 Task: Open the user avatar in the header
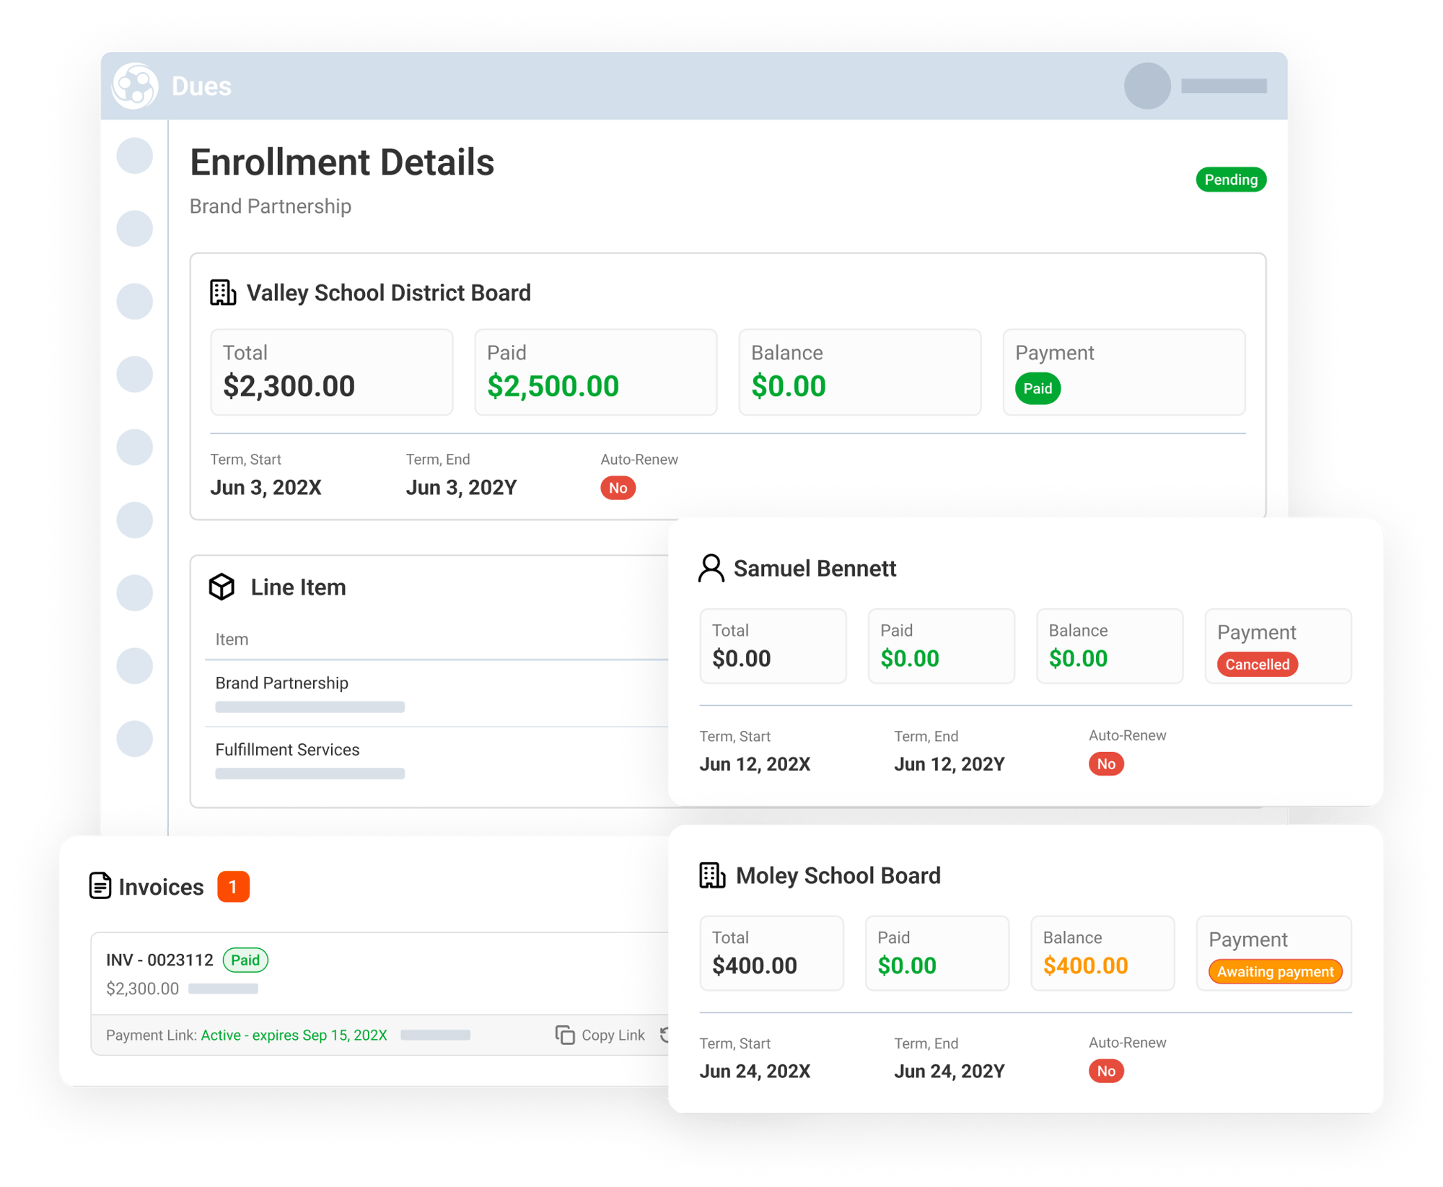tap(1146, 86)
